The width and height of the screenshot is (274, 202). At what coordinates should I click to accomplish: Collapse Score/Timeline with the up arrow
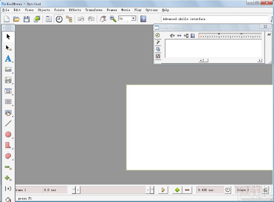(269, 34)
